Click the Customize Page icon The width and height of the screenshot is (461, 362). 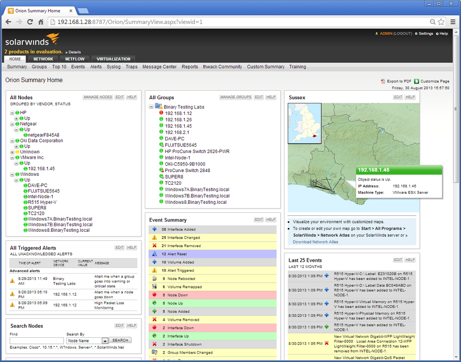pos(417,81)
